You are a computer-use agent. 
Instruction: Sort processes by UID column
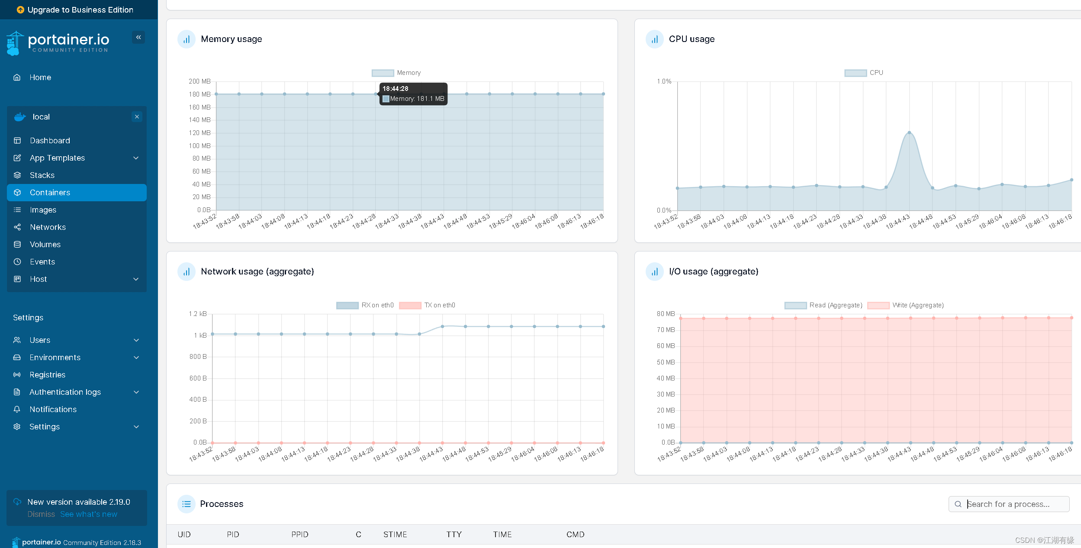point(184,535)
